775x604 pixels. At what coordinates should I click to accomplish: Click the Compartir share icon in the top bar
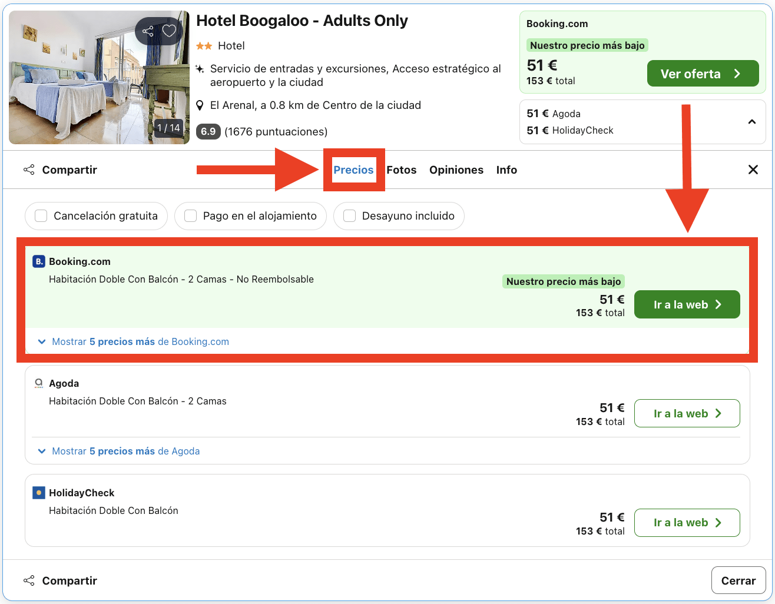29,169
